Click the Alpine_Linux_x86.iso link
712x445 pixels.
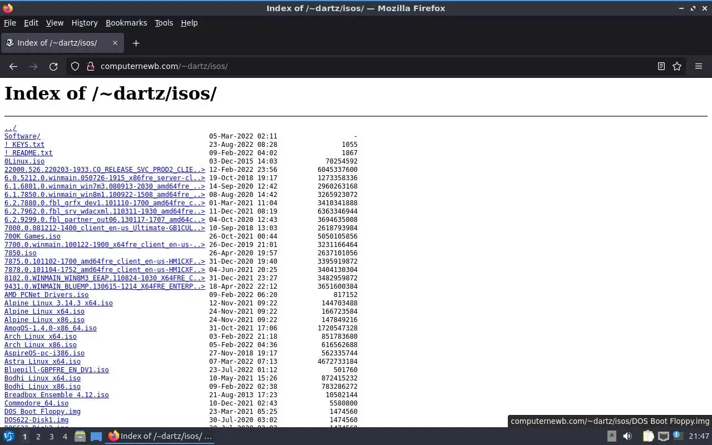pos(44,320)
